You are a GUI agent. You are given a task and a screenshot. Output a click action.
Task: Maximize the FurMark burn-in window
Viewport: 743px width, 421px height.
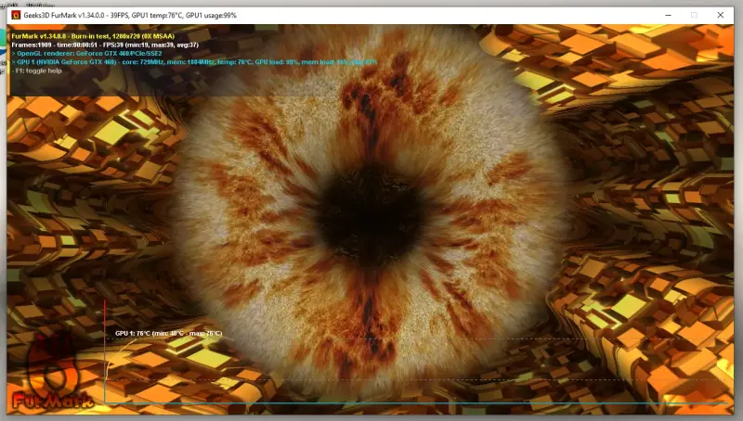click(x=694, y=15)
